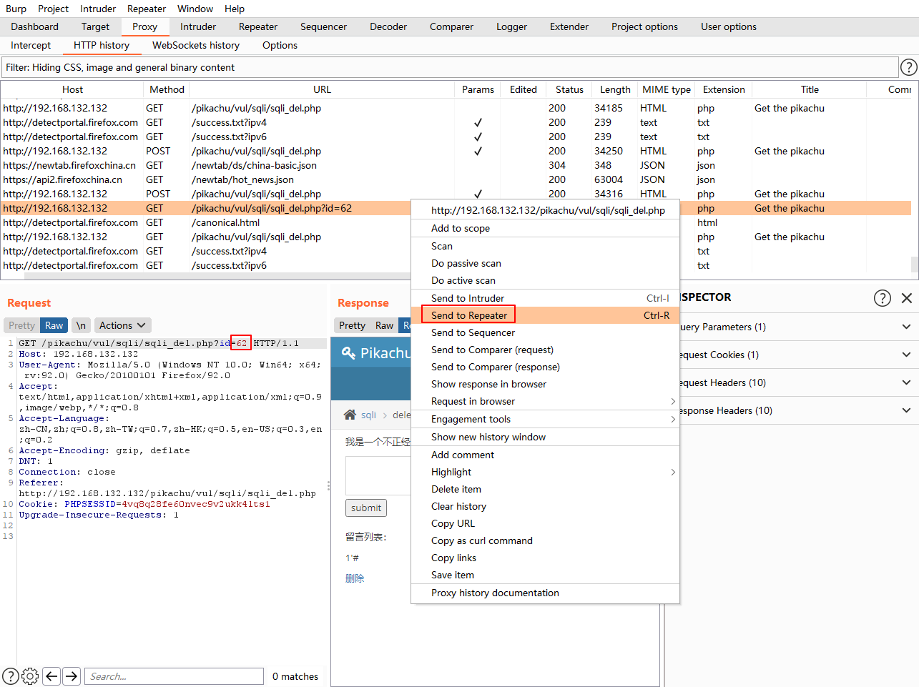Go to previous search match arrow

tap(51, 676)
